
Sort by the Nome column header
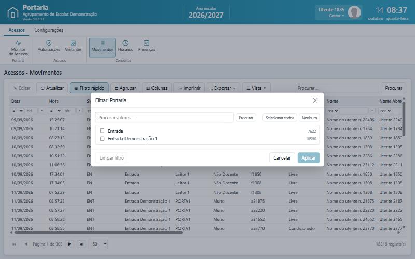[x=333, y=101]
